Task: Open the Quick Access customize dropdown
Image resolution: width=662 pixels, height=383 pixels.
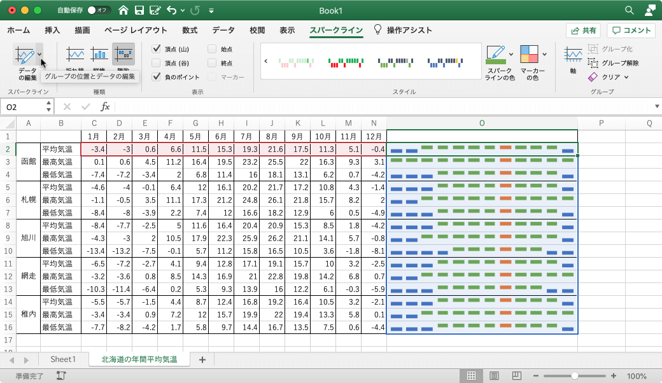Action: point(211,11)
